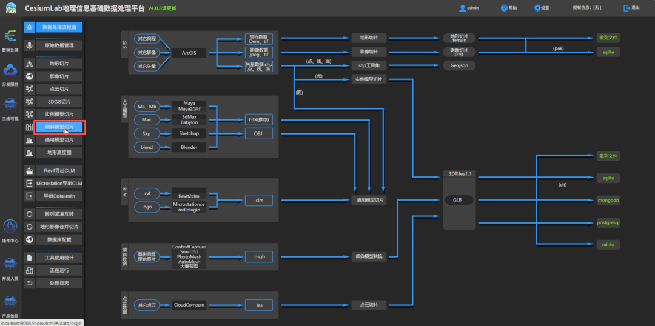655x326 pixels.
Task: Click the CloudCompare node
Action: coord(189,305)
